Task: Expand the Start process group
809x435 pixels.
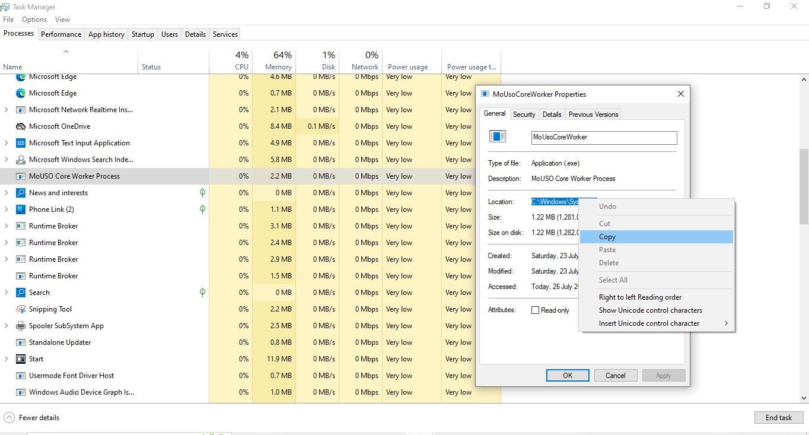Action: (x=7, y=359)
